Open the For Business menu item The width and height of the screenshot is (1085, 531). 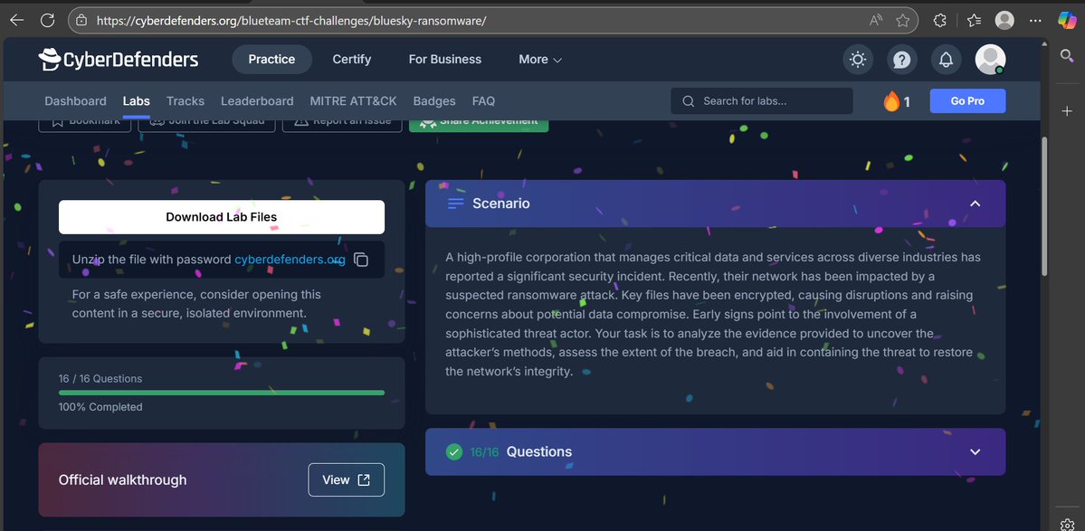click(445, 60)
